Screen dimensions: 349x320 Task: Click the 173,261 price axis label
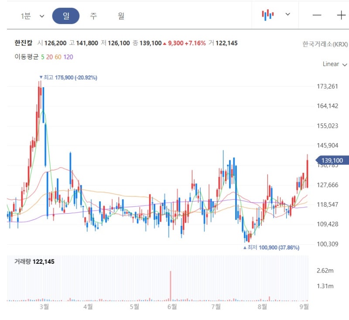tap(327, 86)
